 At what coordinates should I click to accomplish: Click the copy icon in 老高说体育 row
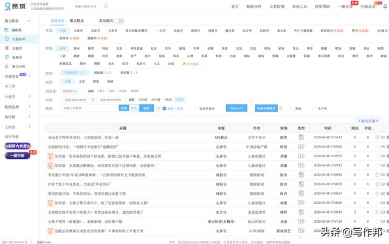377,212
